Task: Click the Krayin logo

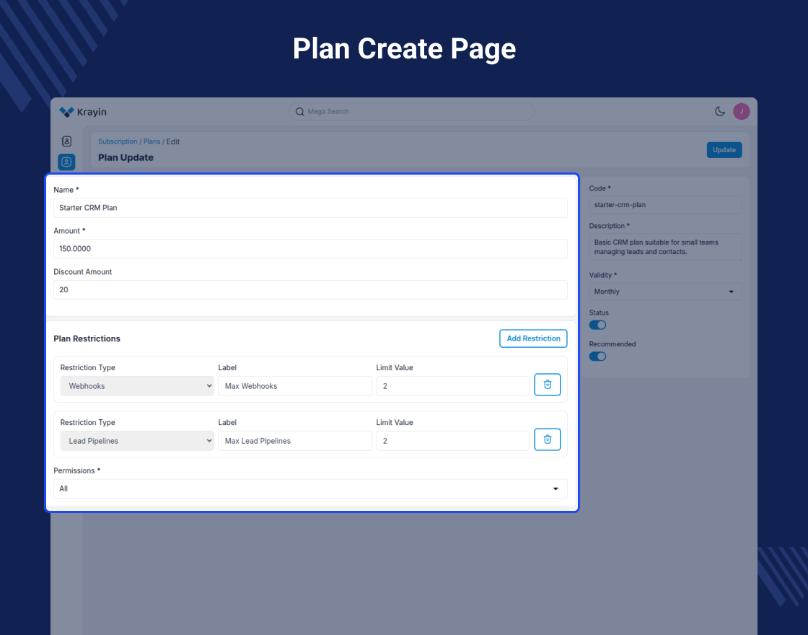Action: click(x=82, y=112)
